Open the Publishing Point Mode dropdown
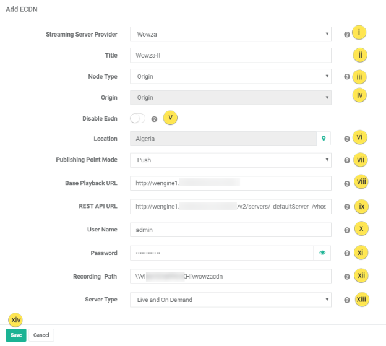This screenshot has height=346, width=386. tap(230, 160)
